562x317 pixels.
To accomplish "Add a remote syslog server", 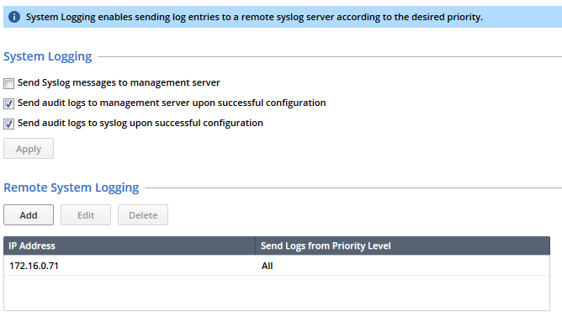I will coord(29,215).
